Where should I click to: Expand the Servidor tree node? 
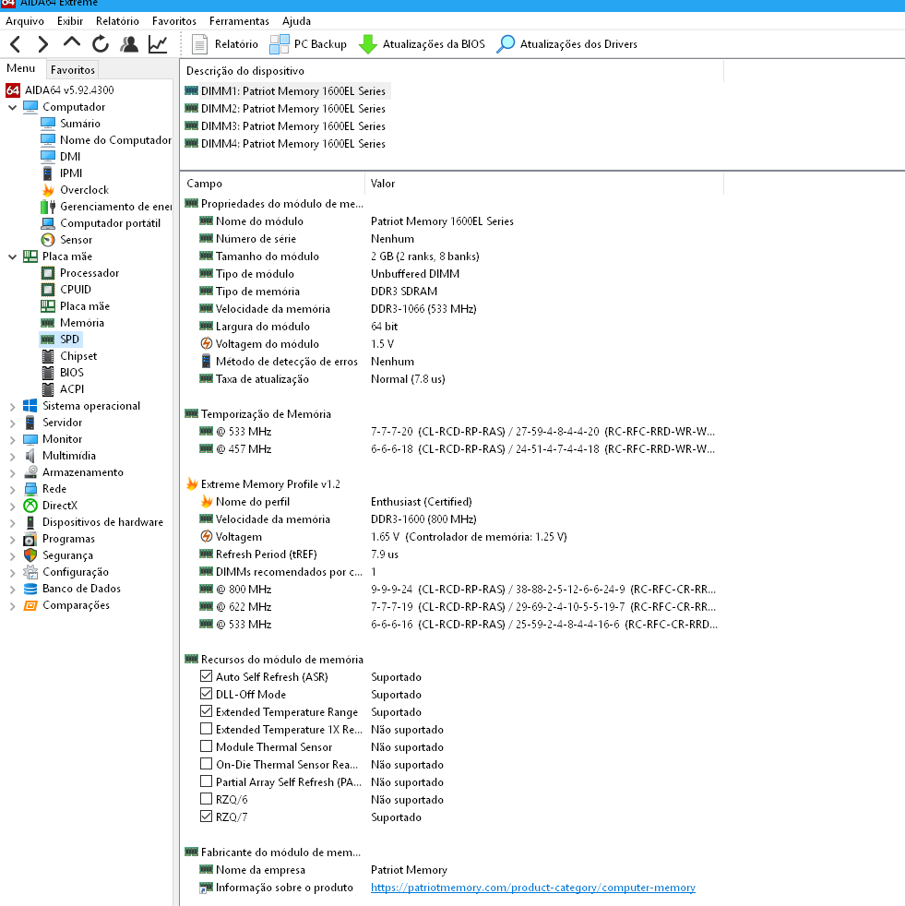[x=12, y=423]
